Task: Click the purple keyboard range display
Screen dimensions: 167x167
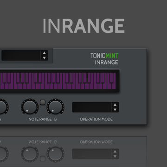Action: tap(58, 81)
